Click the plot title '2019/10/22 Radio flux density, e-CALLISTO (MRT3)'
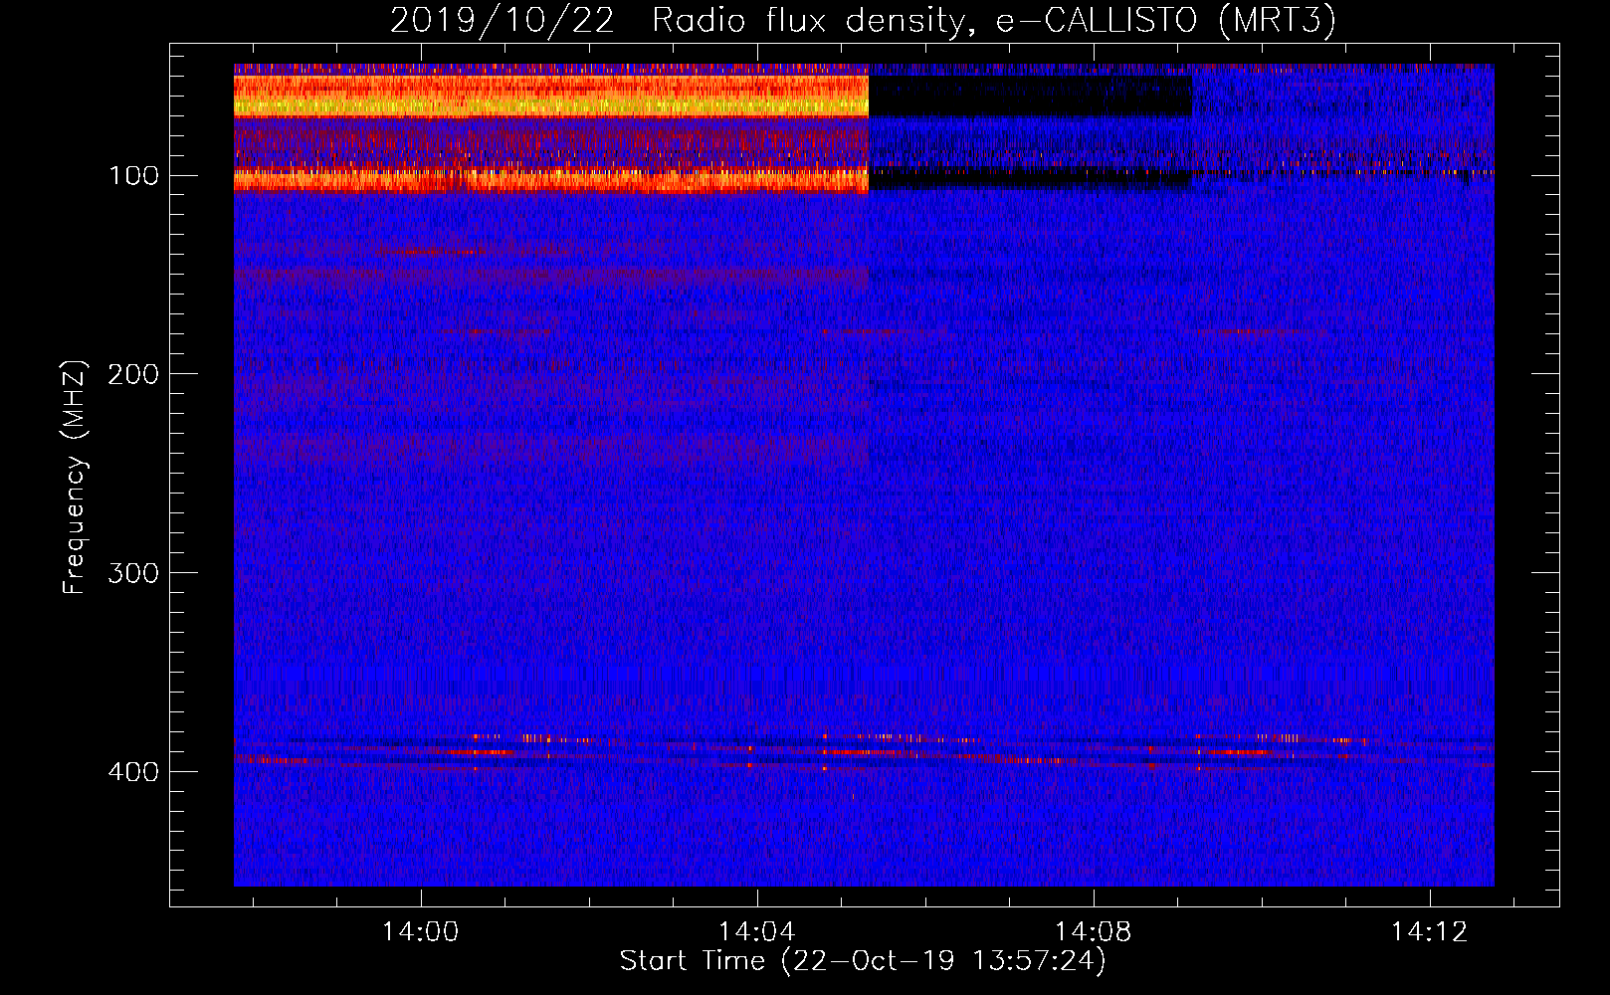The image size is (1610, 995). pos(863,20)
